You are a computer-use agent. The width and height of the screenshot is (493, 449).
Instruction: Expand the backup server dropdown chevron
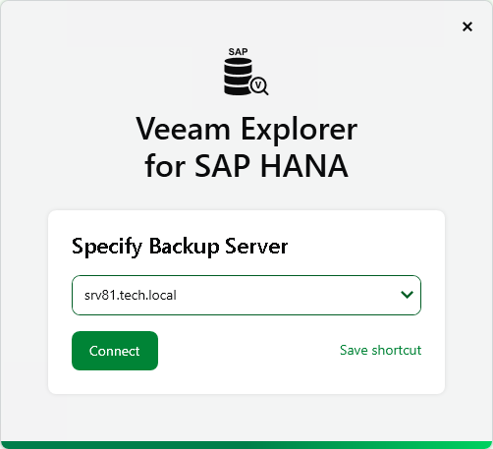click(x=407, y=295)
